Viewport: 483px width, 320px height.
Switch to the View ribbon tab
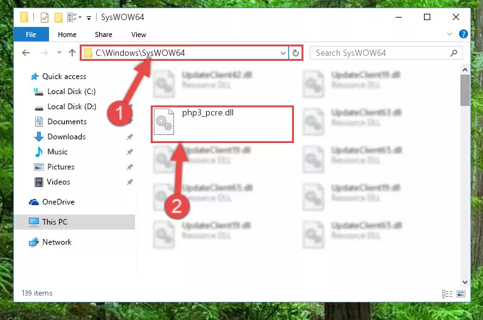139,35
